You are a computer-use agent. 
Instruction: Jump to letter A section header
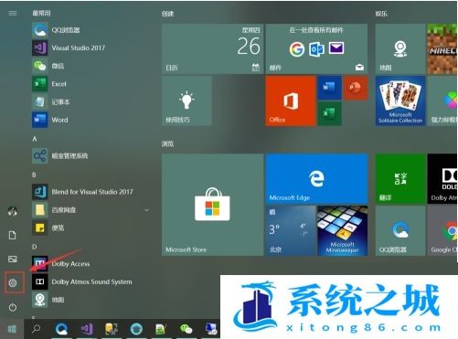tap(35, 139)
